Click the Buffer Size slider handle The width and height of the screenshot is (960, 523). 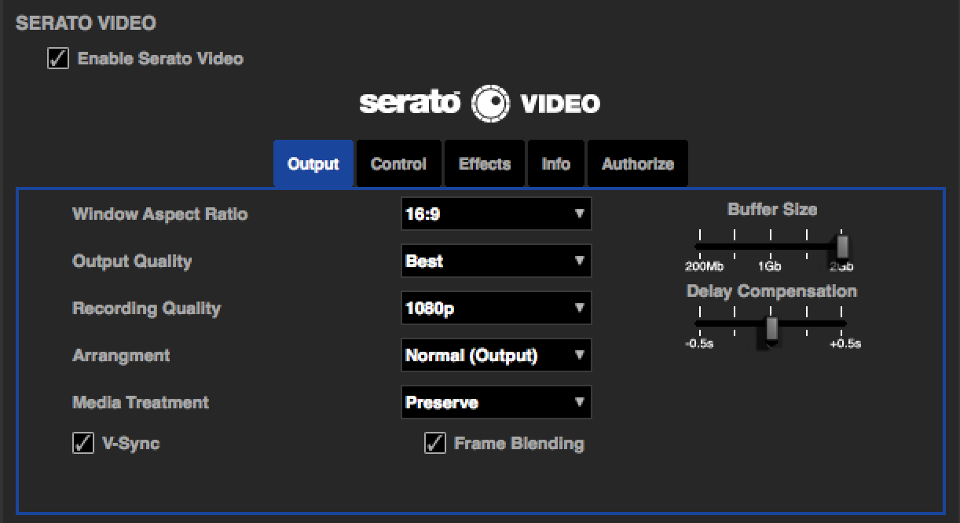pos(843,246)
